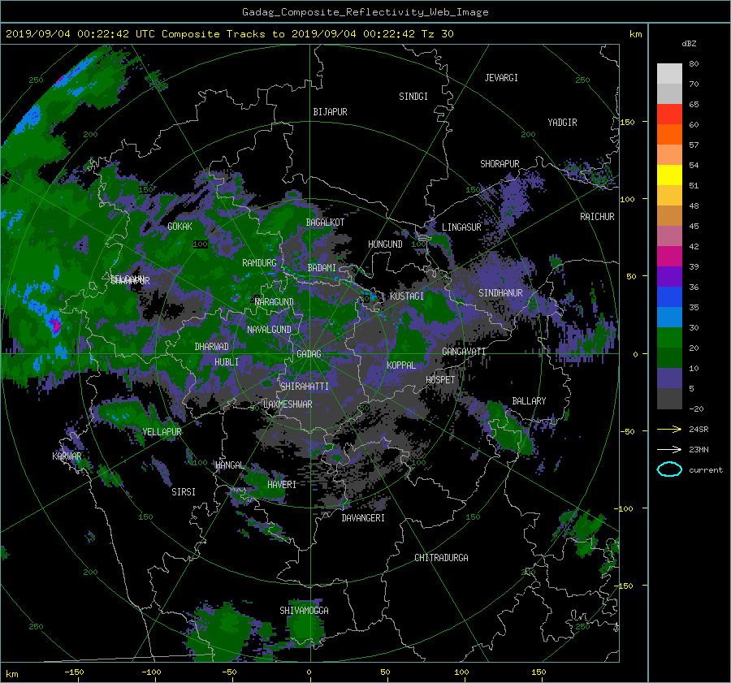
Task: Click the GANGAVATI city label
Action: click(464, 352)
